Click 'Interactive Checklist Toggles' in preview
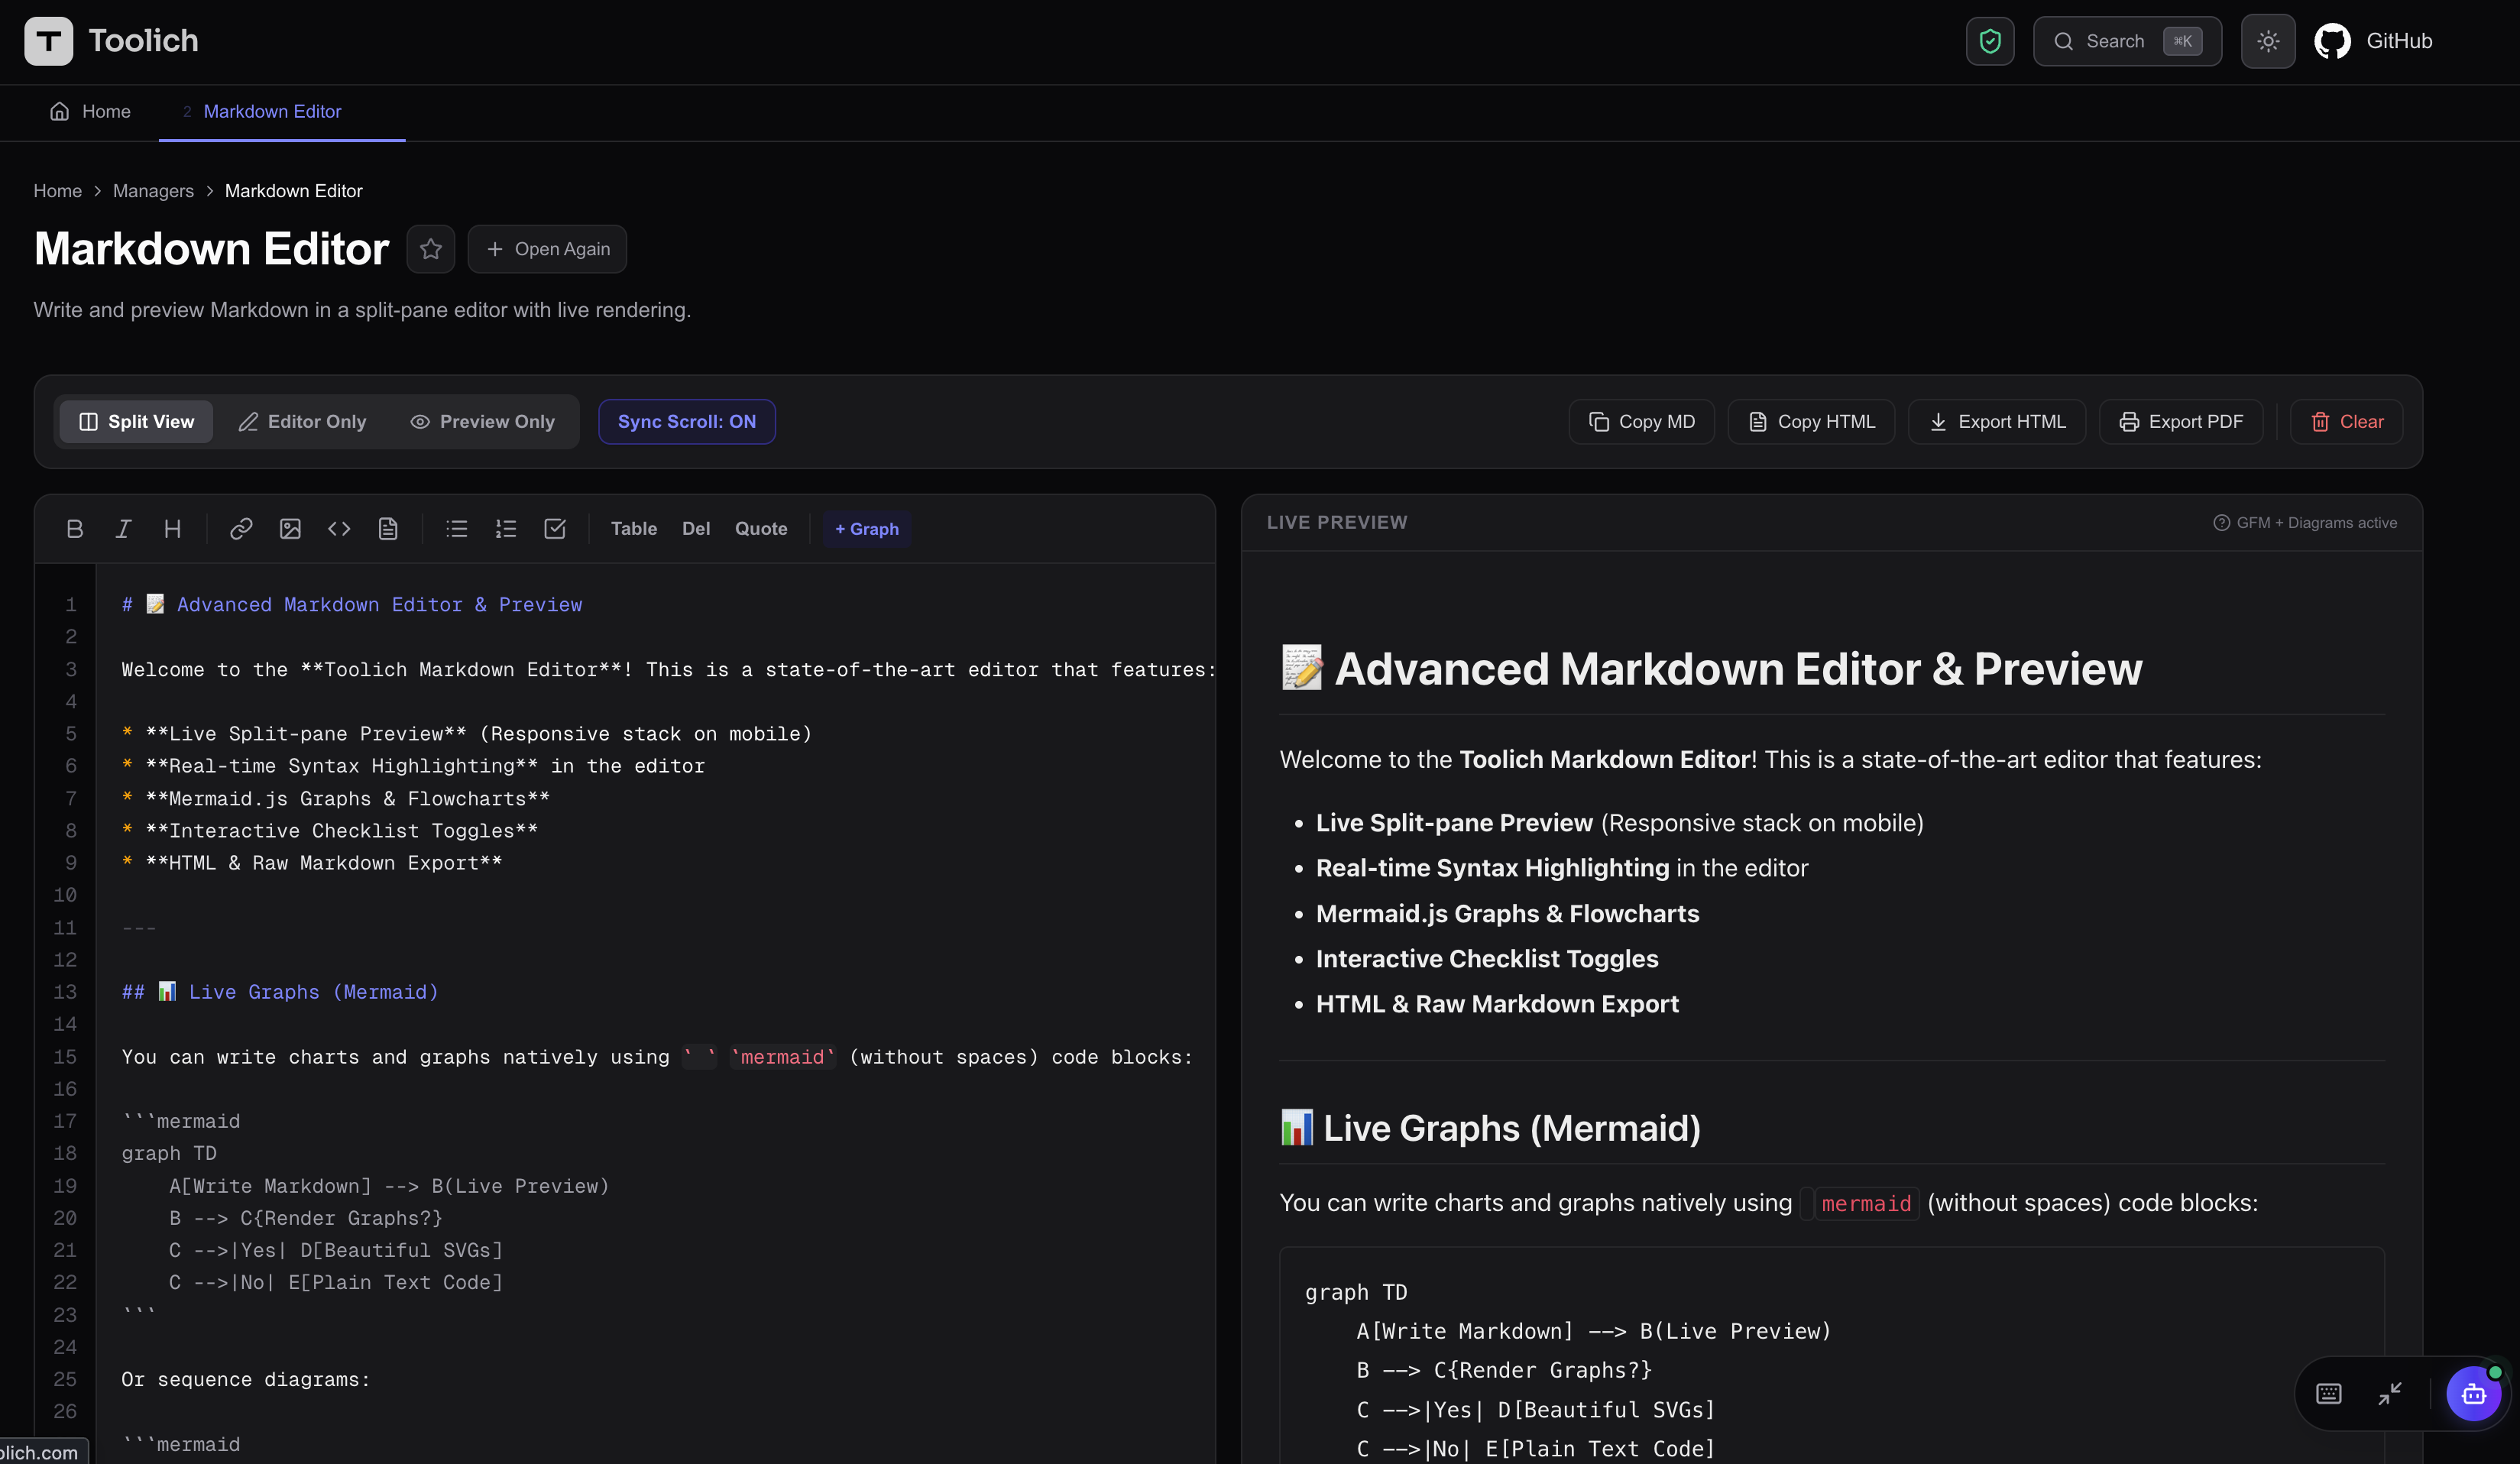The width and height of the screenshot is (2520, 1464). point(1487,959)
